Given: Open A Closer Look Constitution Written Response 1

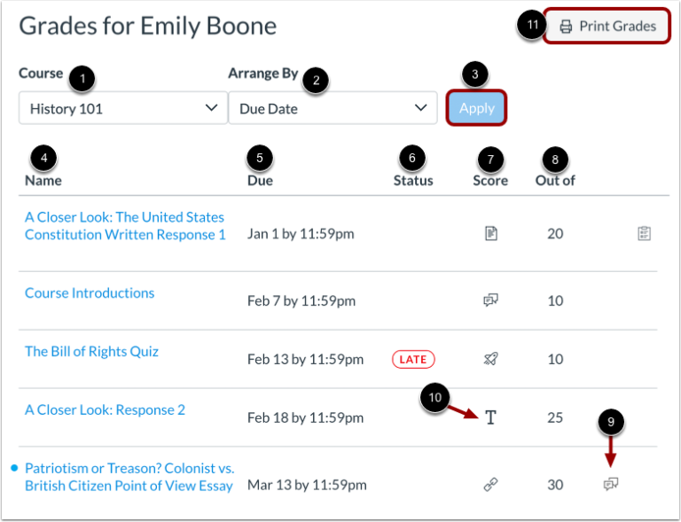Looking at the screenshot, I should (x=124, y=226).
